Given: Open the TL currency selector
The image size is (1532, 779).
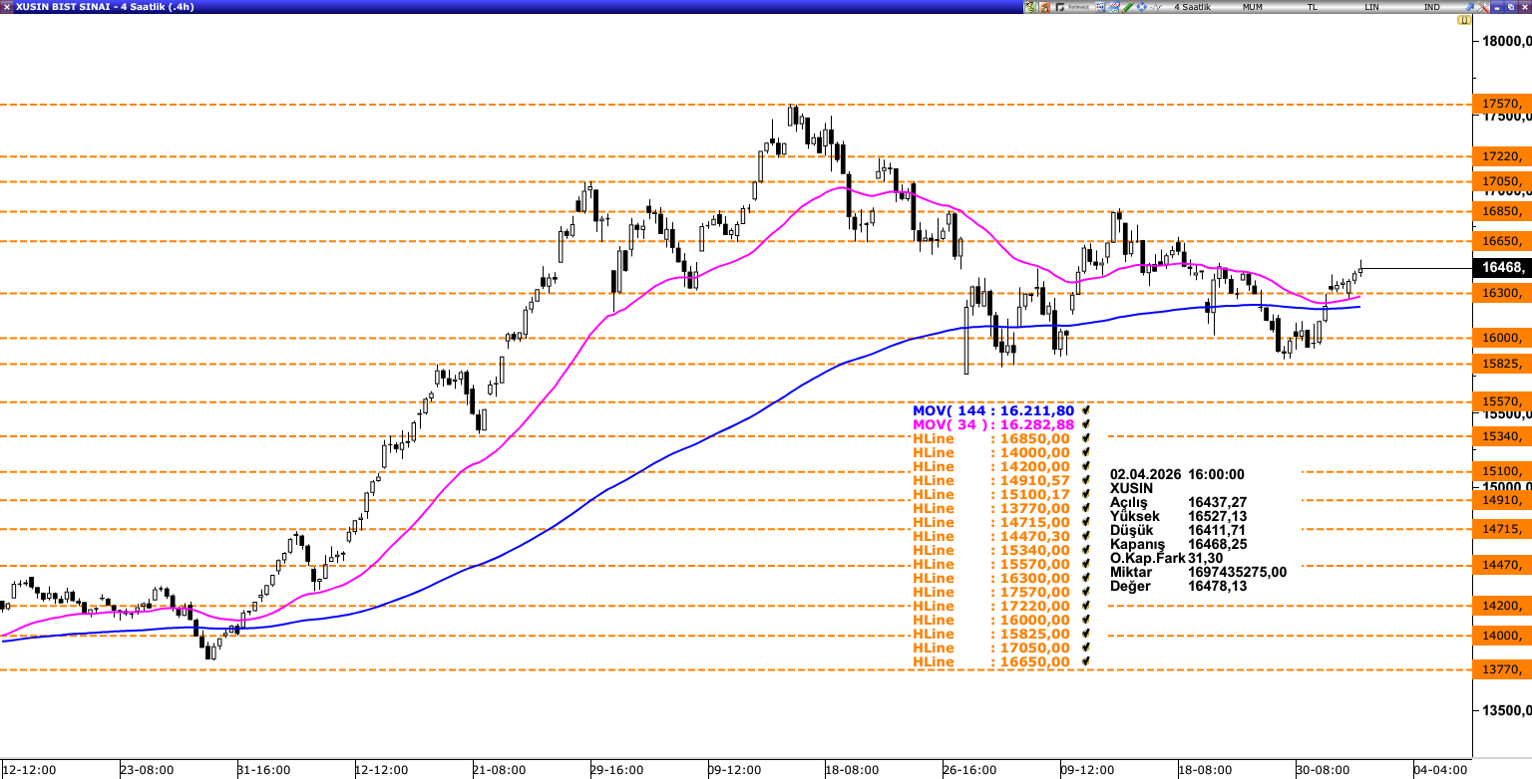Looking at the screenshot, I should (x=1312, y=7).
